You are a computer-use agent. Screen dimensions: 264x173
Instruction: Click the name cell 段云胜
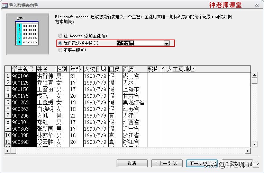click(46, 142)
